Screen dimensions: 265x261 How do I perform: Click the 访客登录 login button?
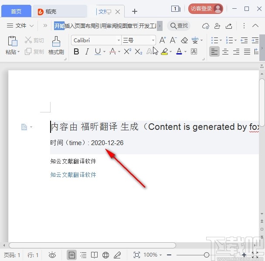(x=206, y=8)
